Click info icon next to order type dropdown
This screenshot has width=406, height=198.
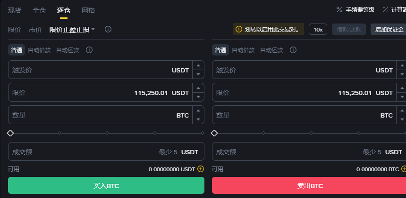coord(108,29)
